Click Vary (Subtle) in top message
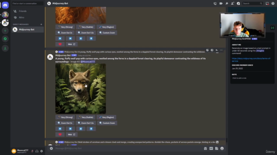Viewport: 277px width, 155px height. coord(86,27)
